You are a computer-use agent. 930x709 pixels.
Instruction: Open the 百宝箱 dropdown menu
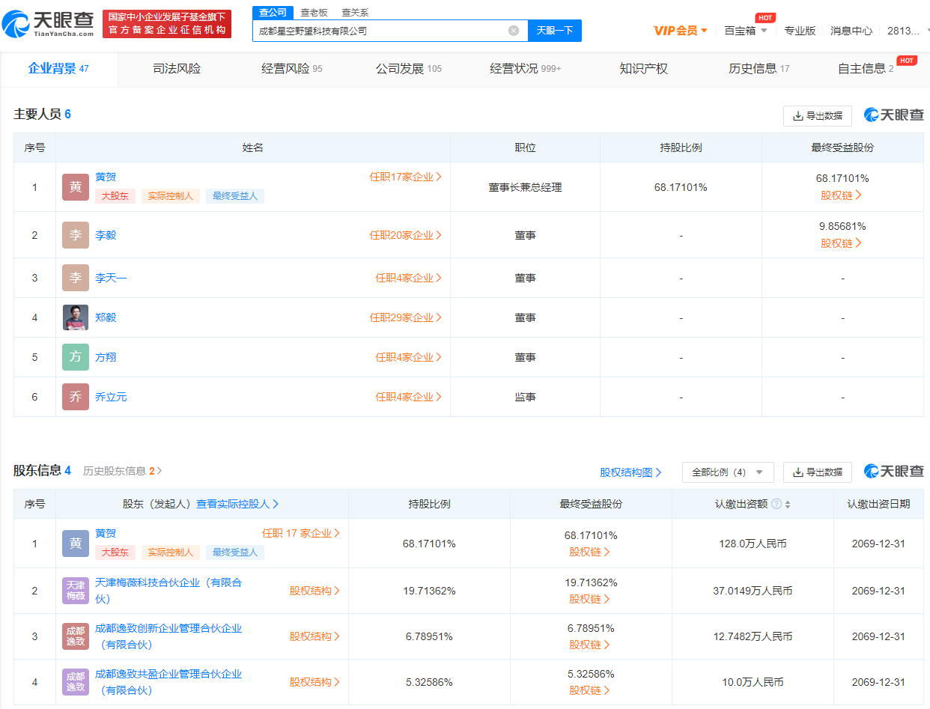point(745,31)
